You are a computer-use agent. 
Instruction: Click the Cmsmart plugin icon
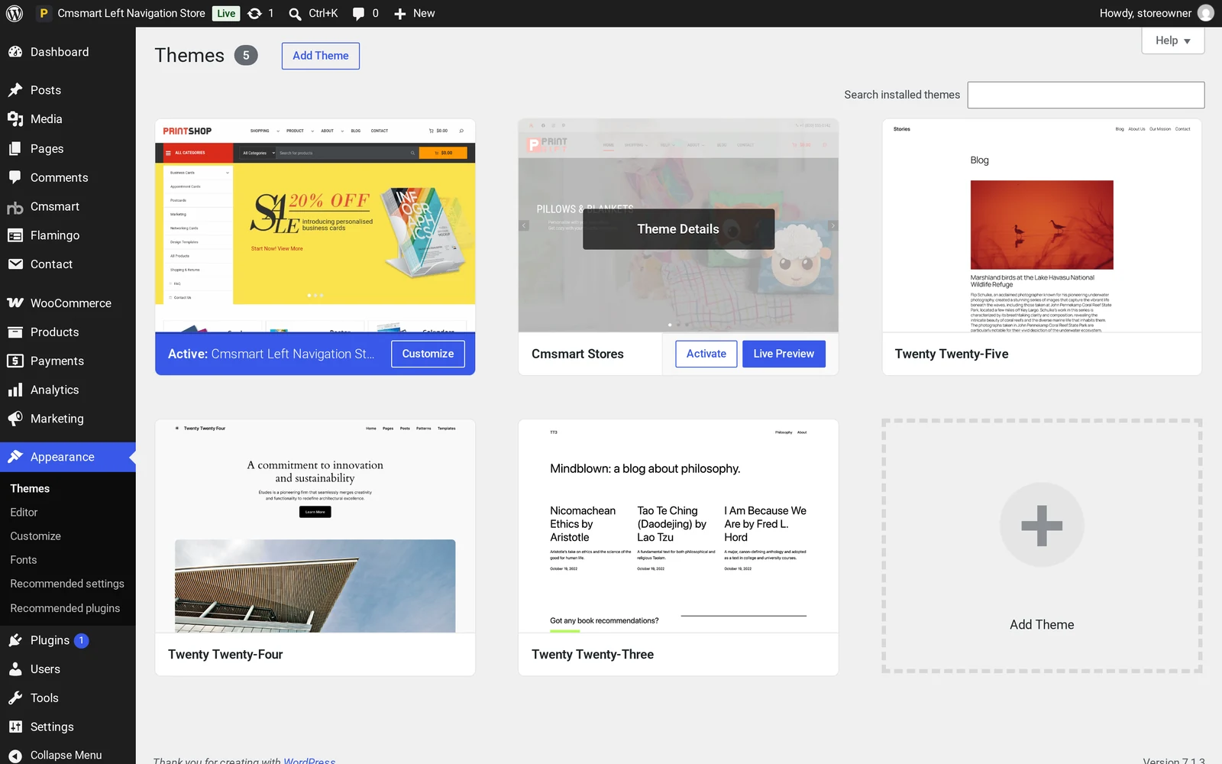15,207
